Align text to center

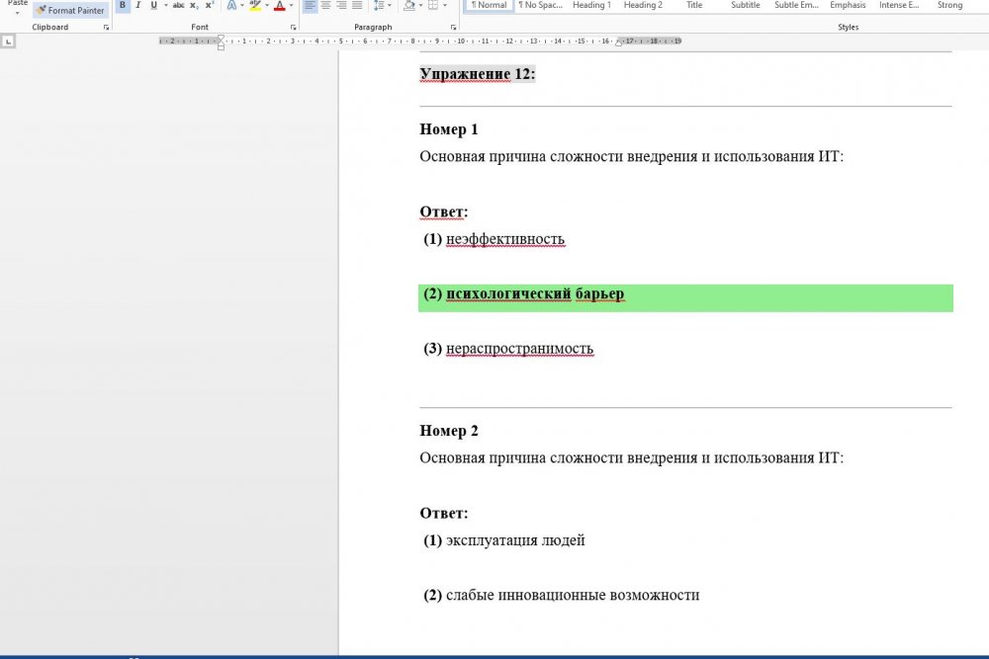(x=325, y=6)
